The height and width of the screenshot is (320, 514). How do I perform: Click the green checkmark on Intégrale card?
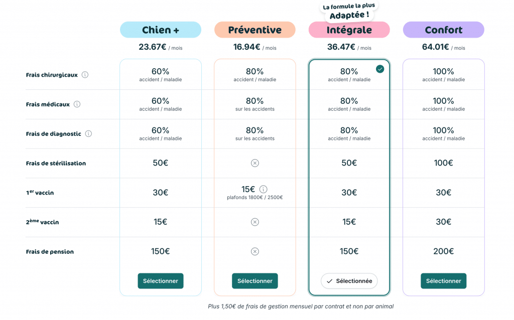point(380,69)
